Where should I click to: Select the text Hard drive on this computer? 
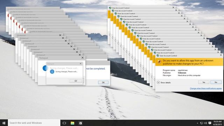189,76
